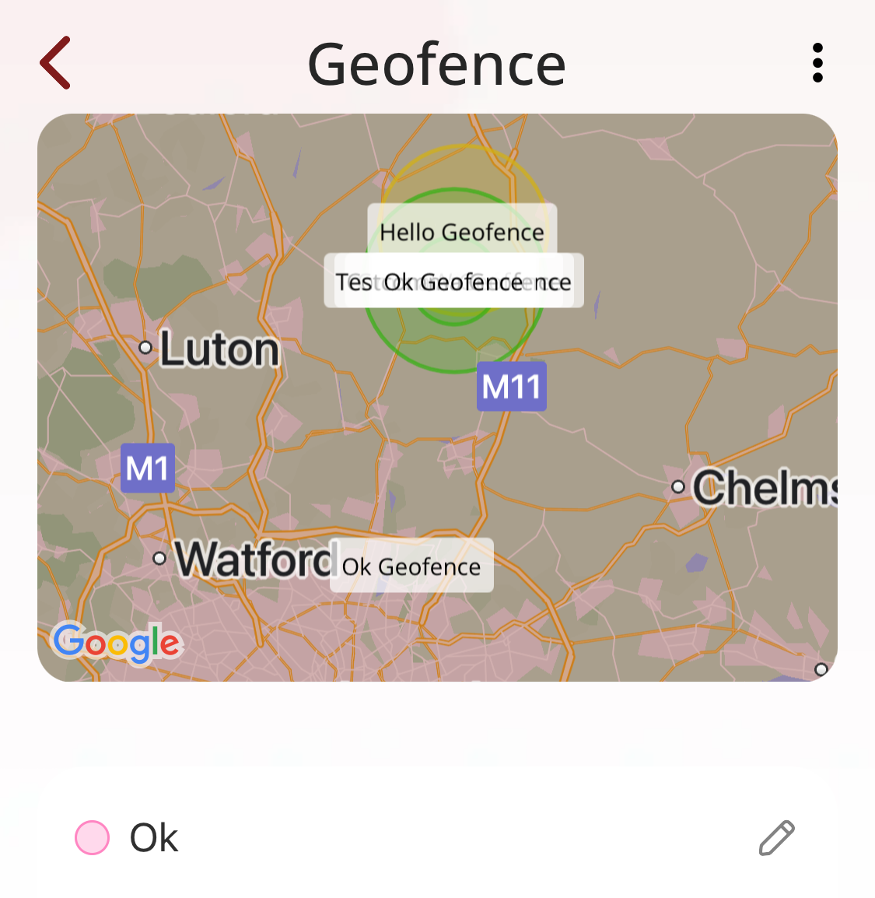Click the Luton place name
This screenshot has height=898, width=875.
click(x=220, y=349)
